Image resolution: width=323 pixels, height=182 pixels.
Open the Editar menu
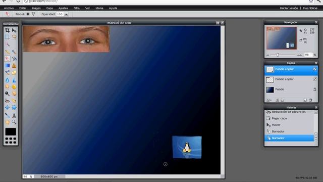click(x=23, y=8)
